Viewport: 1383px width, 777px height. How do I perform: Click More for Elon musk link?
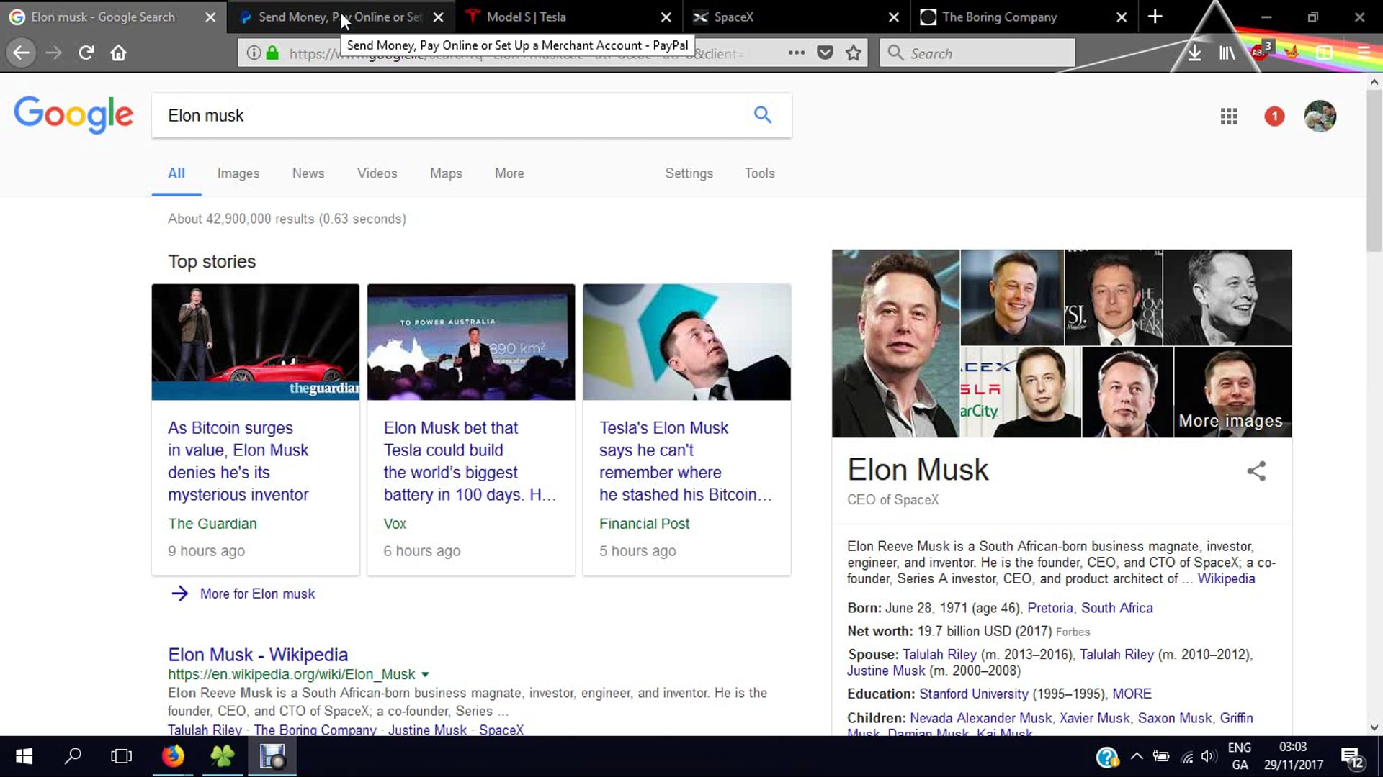click(257, 594)
